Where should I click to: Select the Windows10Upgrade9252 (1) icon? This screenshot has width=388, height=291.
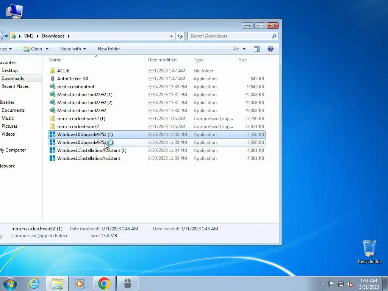click(x=52, y=135)
